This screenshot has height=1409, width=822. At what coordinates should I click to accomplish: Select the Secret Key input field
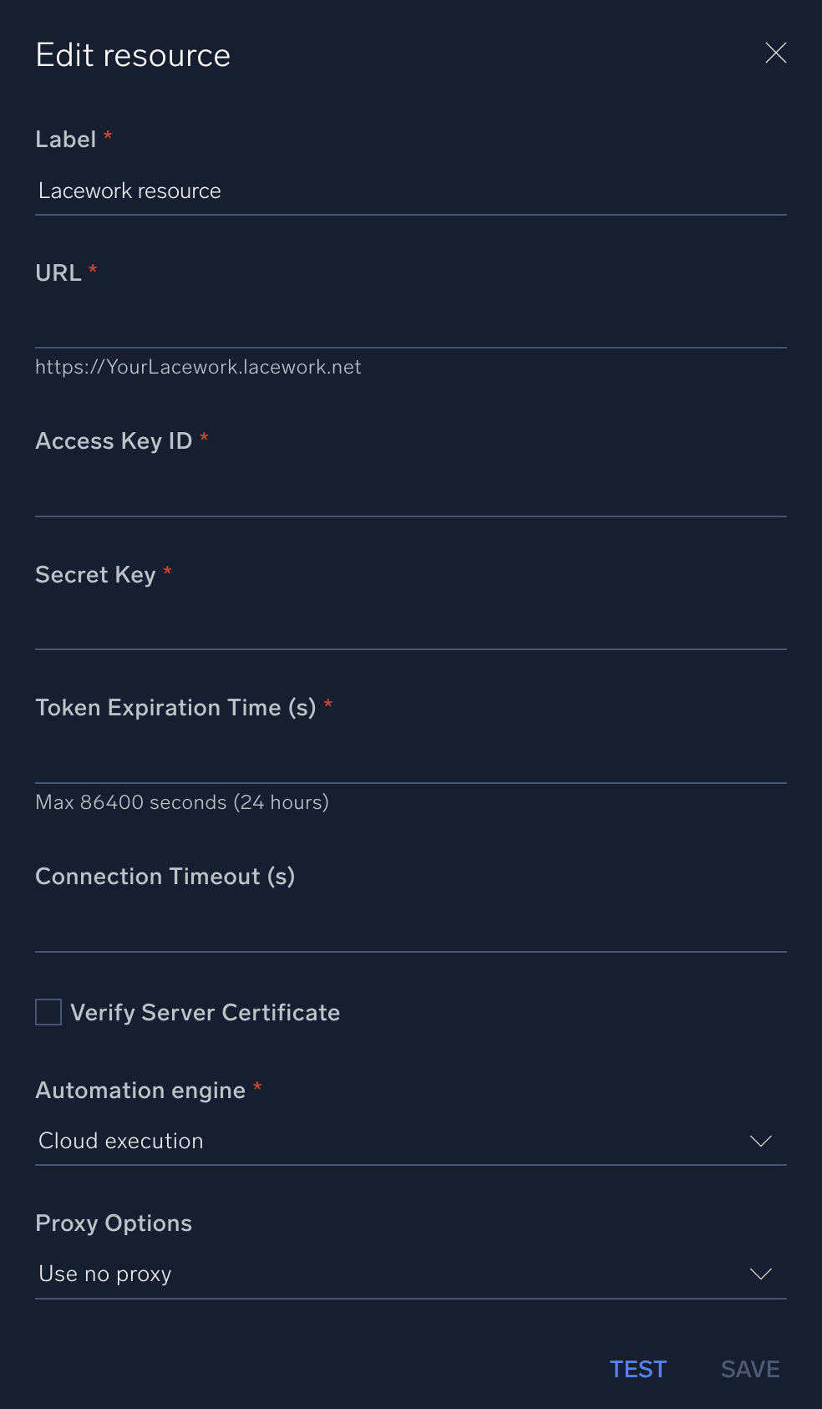coord(409,627)
